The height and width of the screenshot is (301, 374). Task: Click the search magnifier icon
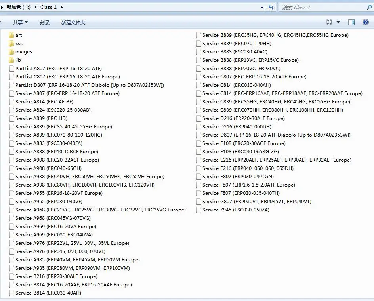[369, 8]
